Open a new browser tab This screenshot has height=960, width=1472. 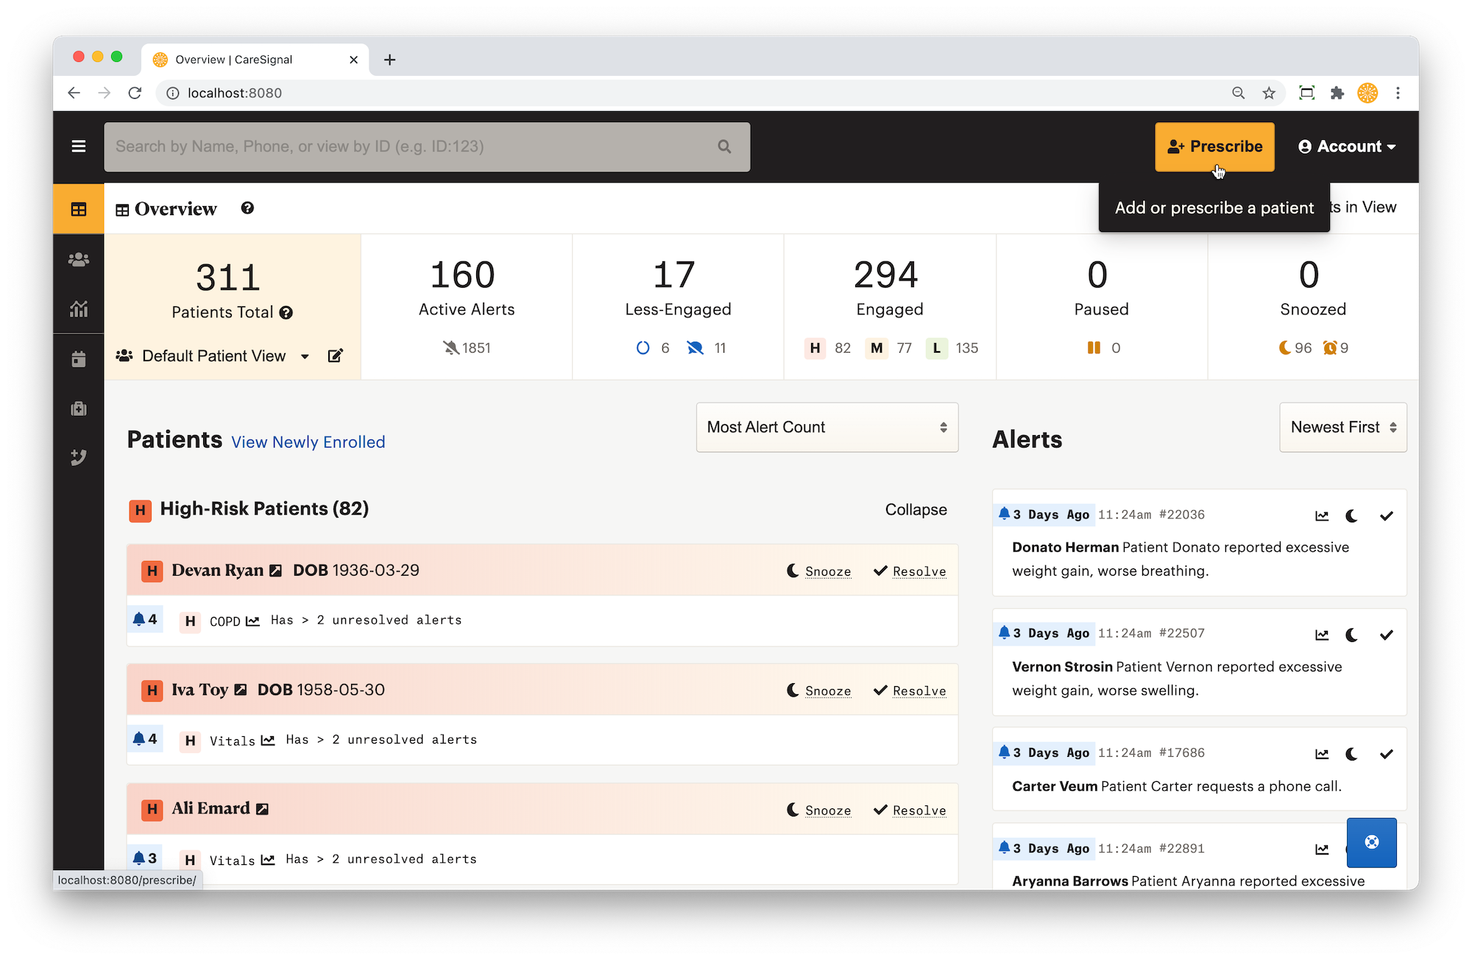[x=390, y=60]
